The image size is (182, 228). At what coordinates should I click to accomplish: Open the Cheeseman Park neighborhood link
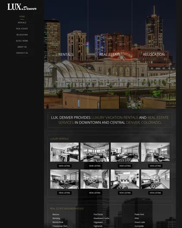coord(60,226)
